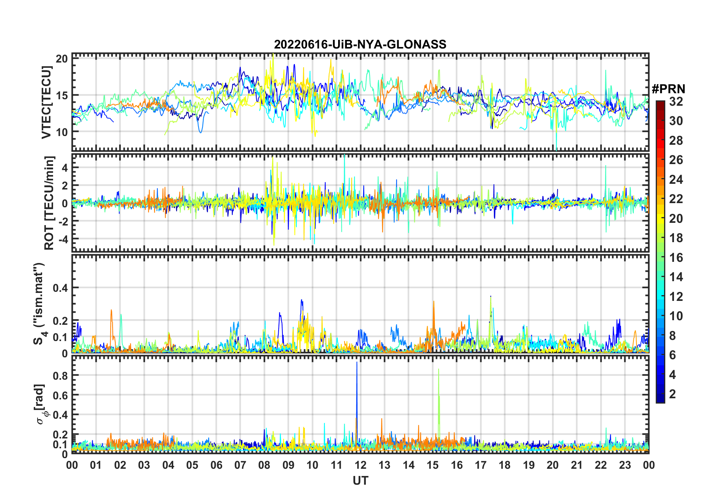Screen dimensions: 721x504
Task: Click the 10 tick on the VTEC axis
Action: (x=62, y=132)
